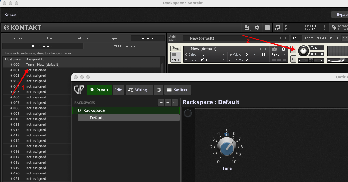Click the globe icon next to Wiring
This screenshot has height=182, width=348.
[x=159, y=90]
